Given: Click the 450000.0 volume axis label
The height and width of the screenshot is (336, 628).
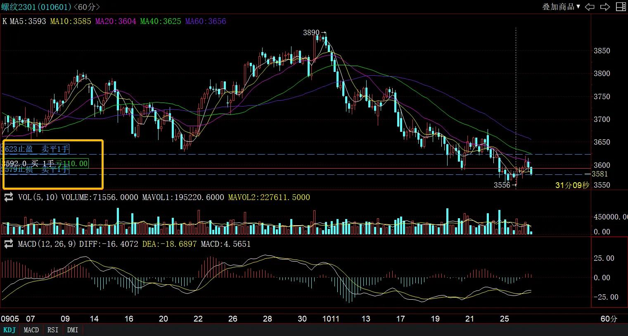Looking at the screenshot, I should [610, 217].
